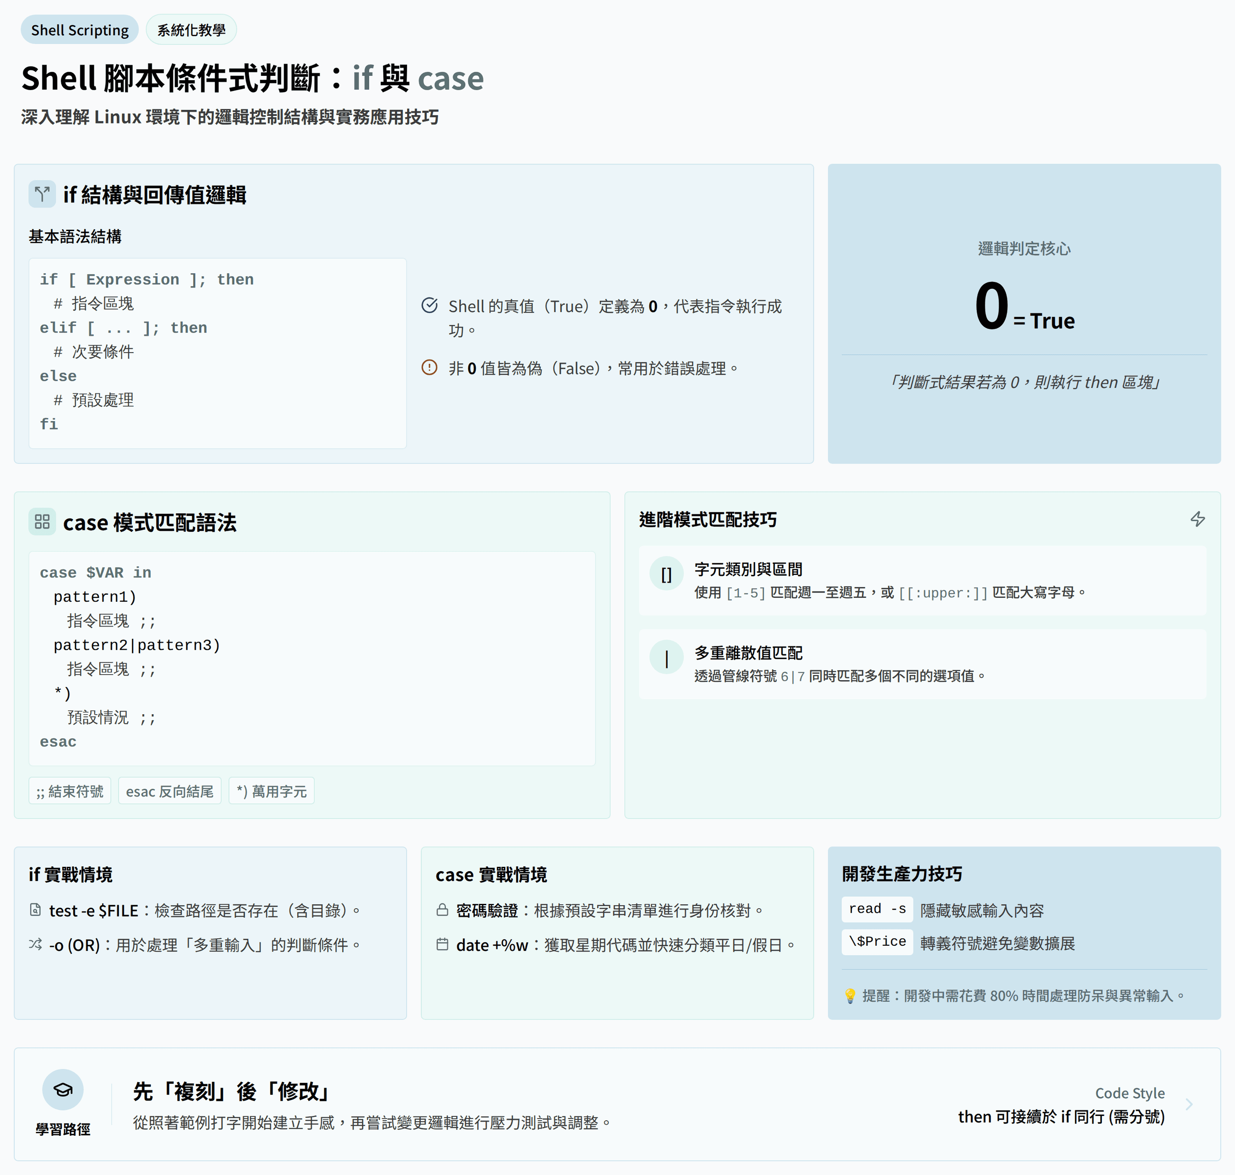The height and width of the screenshot is (1175, 1235).
Task: Click the file icon beside test -e $FILE
Action: coord(36,910)
